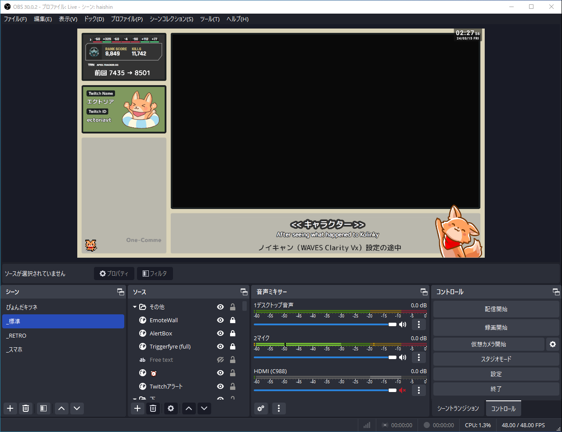Pop out the 音声ミキサー panel
The height and width of the screenshot is (432, 562).
424,292
